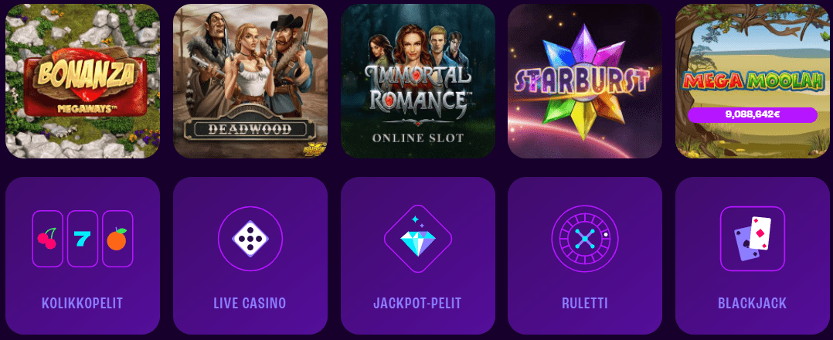Open Immortal Romance online slot
This screenshot has height=340, width=833.
pyautogui.click(x=417, y=80)
